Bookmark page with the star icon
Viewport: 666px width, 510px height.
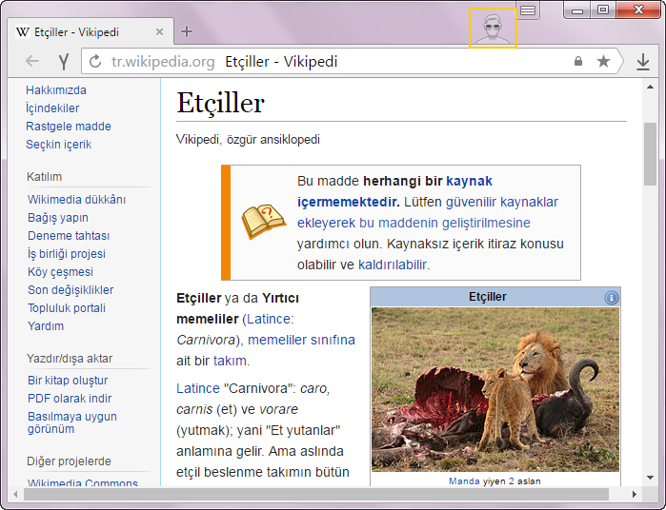point(603,62)
